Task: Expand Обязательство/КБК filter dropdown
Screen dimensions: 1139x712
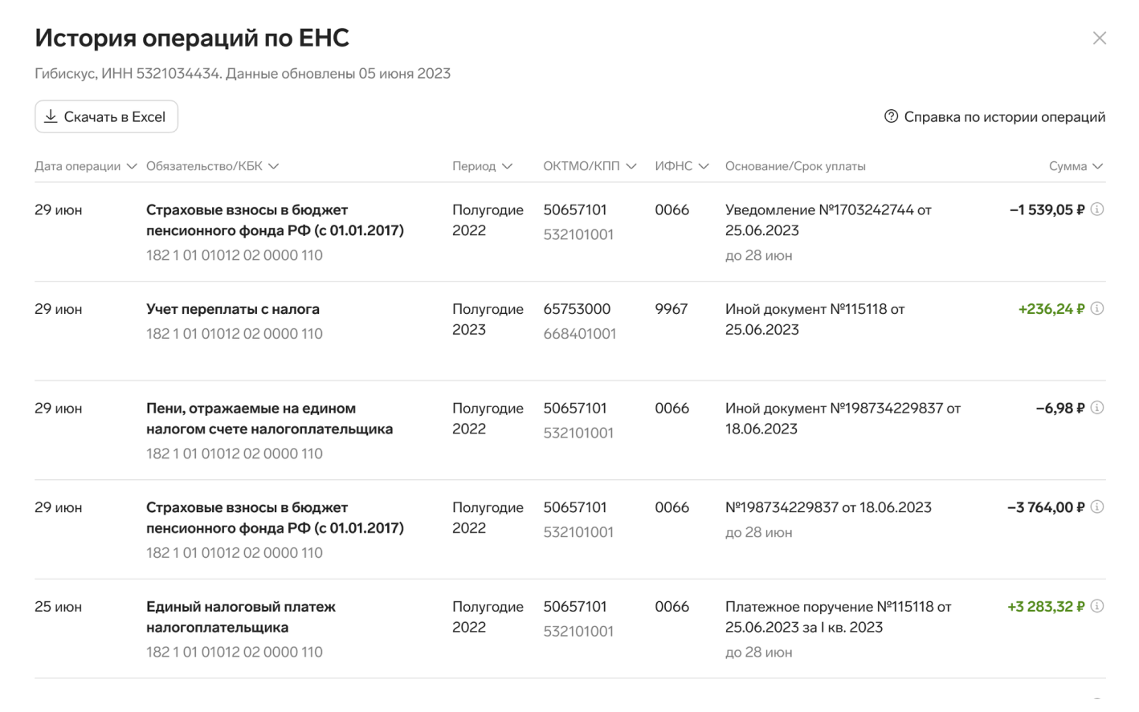Action: pyautogui.click(x=213, y=166)
